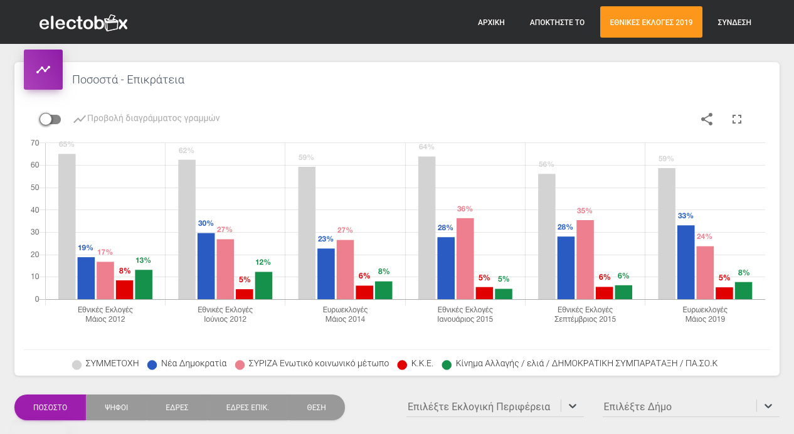The height and width of the screenshot is (434, 794).
Task: Share the chart via share icon
Action: coord(707,119)
